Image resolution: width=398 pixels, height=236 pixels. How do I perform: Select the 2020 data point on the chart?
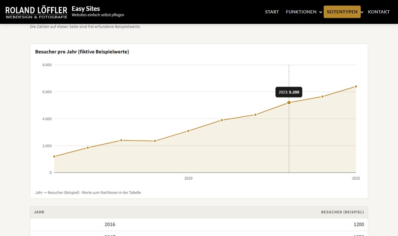(188, 131)
